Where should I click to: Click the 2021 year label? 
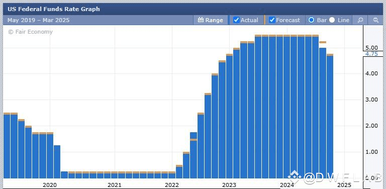click(115, 185)
